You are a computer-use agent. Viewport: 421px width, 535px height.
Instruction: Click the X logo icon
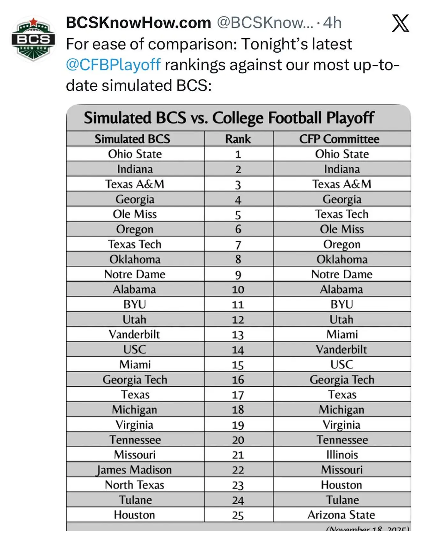400,23
